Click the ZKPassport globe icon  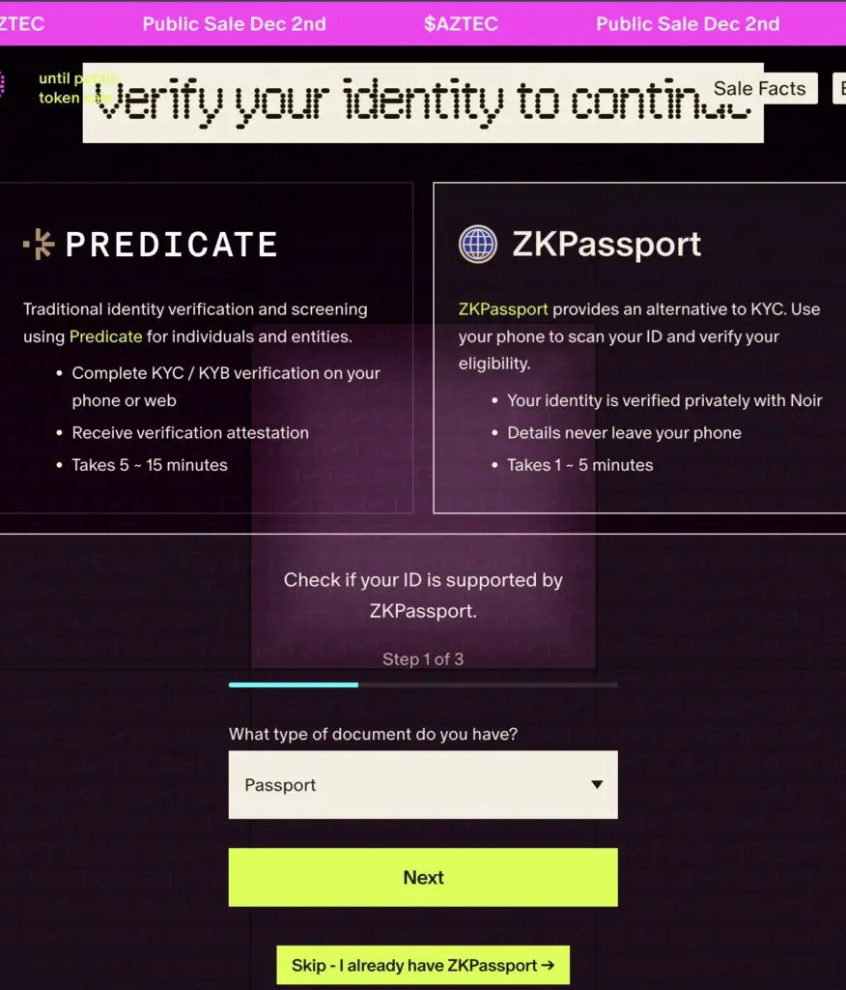point(477,244)
